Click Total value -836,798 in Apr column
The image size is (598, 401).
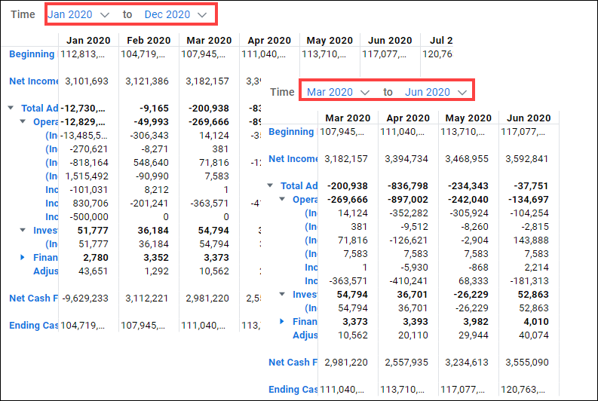408,186
